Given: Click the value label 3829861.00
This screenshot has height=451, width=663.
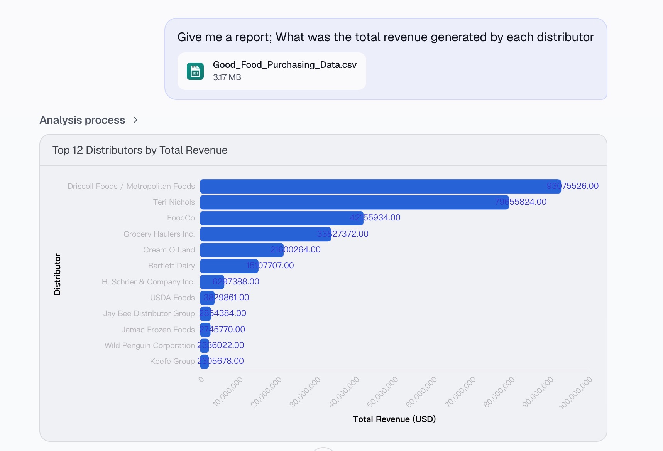Looking at the screenshot, I should point(226,297).
